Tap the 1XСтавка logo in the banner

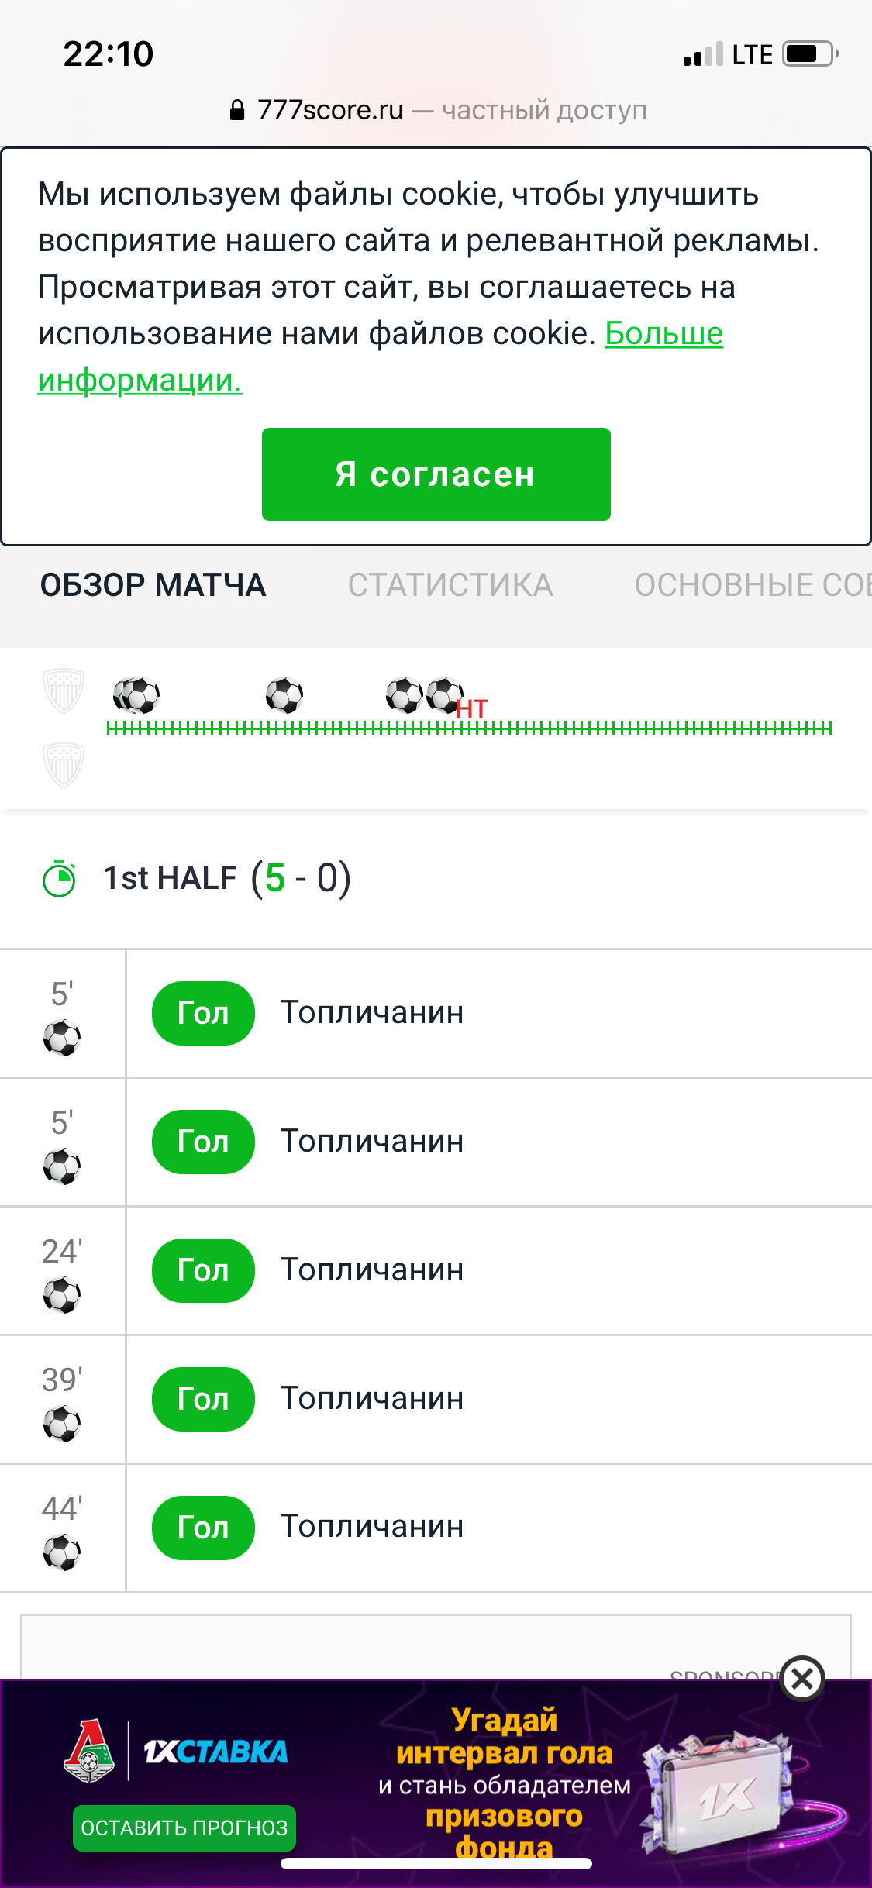[215, 1752]
